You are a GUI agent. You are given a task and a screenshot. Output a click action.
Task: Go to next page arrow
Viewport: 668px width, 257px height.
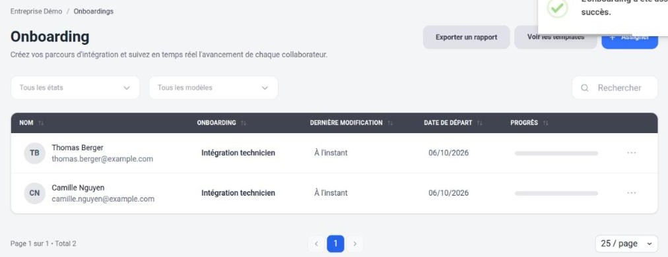coord(355,244)
